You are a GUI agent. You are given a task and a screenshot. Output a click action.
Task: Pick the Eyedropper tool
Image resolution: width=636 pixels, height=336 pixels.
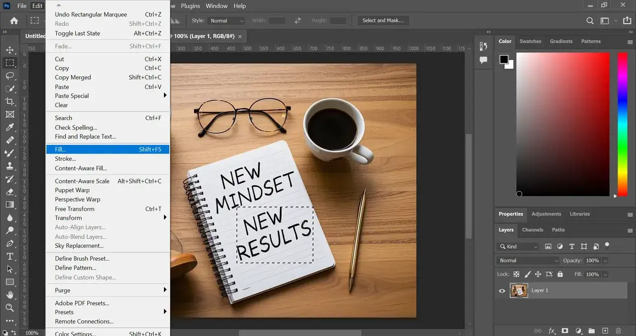10,128
